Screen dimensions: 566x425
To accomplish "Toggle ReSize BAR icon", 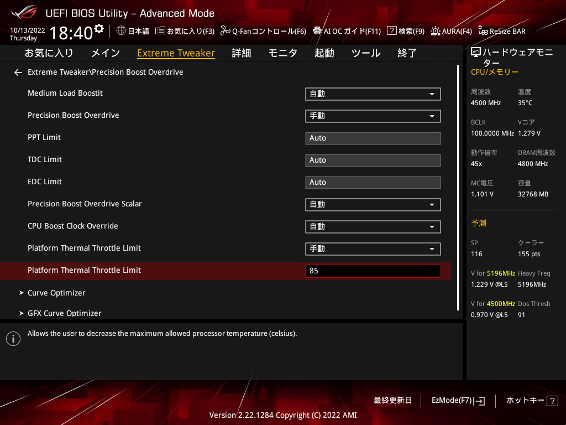I will coord(483,31).
